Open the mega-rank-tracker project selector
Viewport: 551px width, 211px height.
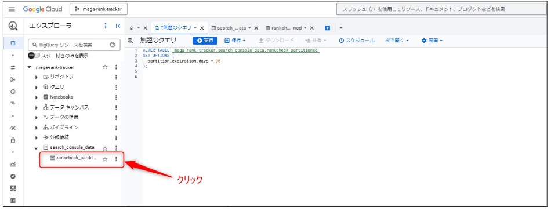coord(99,9)
